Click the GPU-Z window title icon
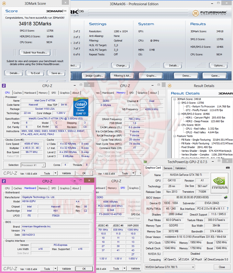 click(x=145, y=162)
